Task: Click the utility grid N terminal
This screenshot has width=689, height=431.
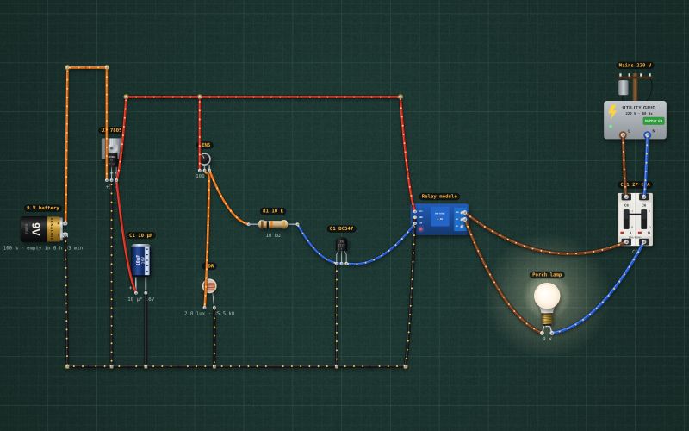Action: 648,135
